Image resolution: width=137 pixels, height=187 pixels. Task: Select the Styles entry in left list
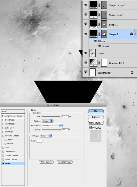click(13, 112)
